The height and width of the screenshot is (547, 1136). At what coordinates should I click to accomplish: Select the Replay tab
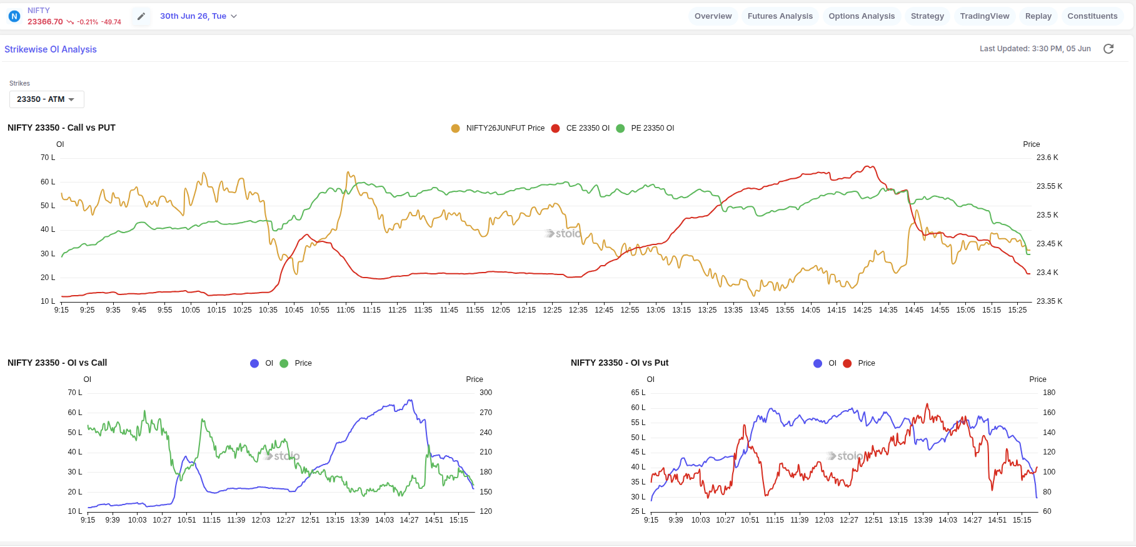[x=1038, y=16]
